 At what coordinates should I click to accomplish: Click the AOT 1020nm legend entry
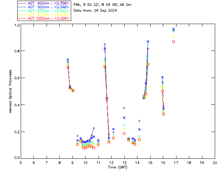44,18
